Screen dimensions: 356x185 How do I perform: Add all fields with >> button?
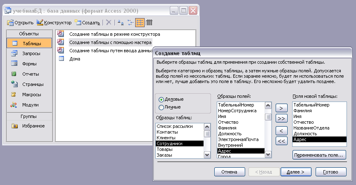point(281,118)
